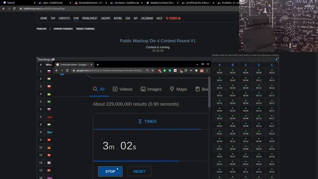Click problem E column header

[272, 65]
